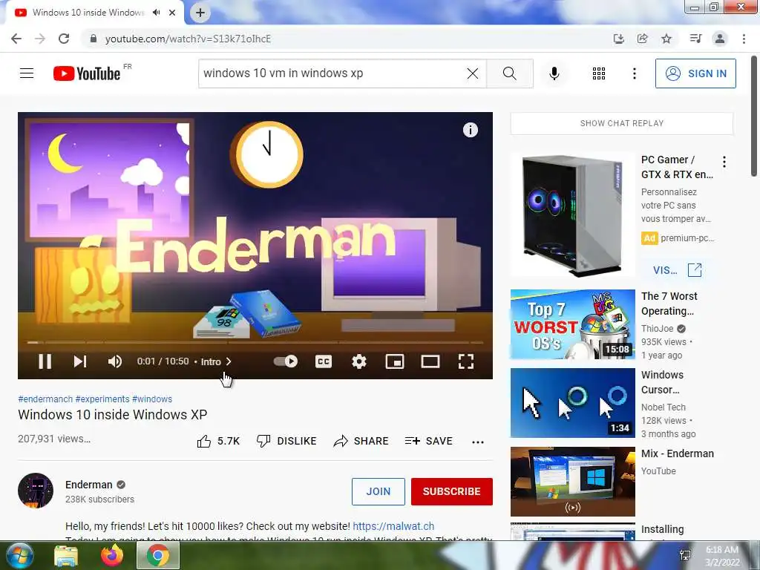This screenshot has width=760, height=570.
Task: Click the #windows hashtag
Action: [152, 399]
